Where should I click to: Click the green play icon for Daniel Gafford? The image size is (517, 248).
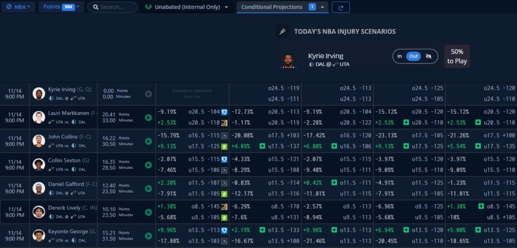(148, 189)
